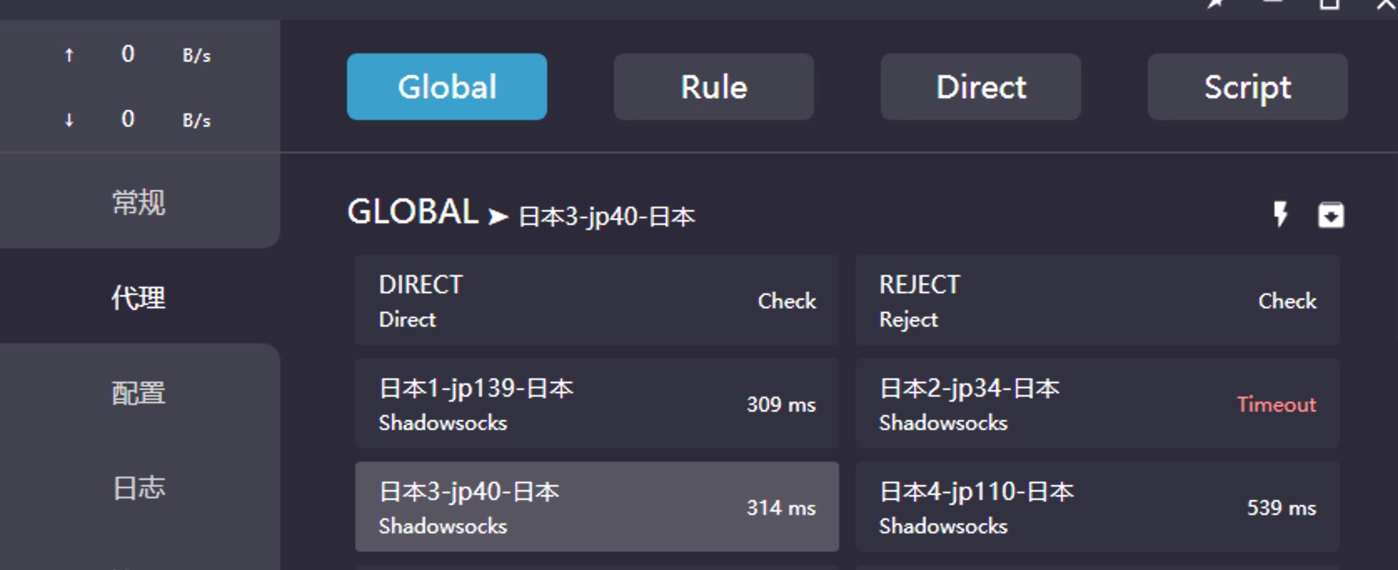Run latency test with the lightning icon
The width and height of the screenshot is (1398, 570).
(1280, 214)
